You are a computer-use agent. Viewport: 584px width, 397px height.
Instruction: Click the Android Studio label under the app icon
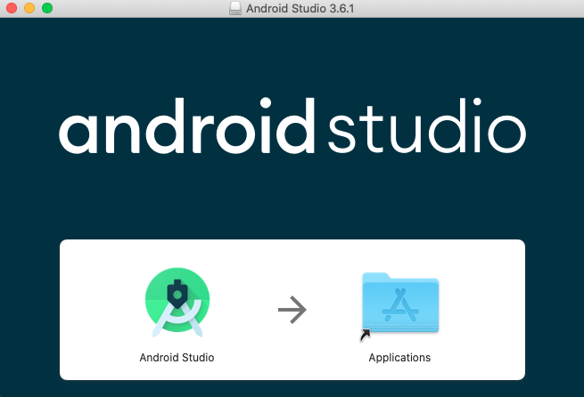coord(177,358)
